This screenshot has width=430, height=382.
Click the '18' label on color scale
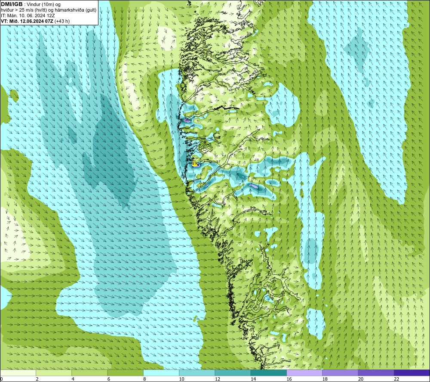[325, 379]
